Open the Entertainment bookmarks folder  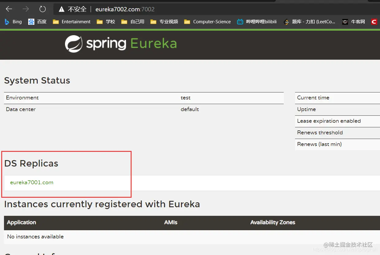(x=72, y=22)
